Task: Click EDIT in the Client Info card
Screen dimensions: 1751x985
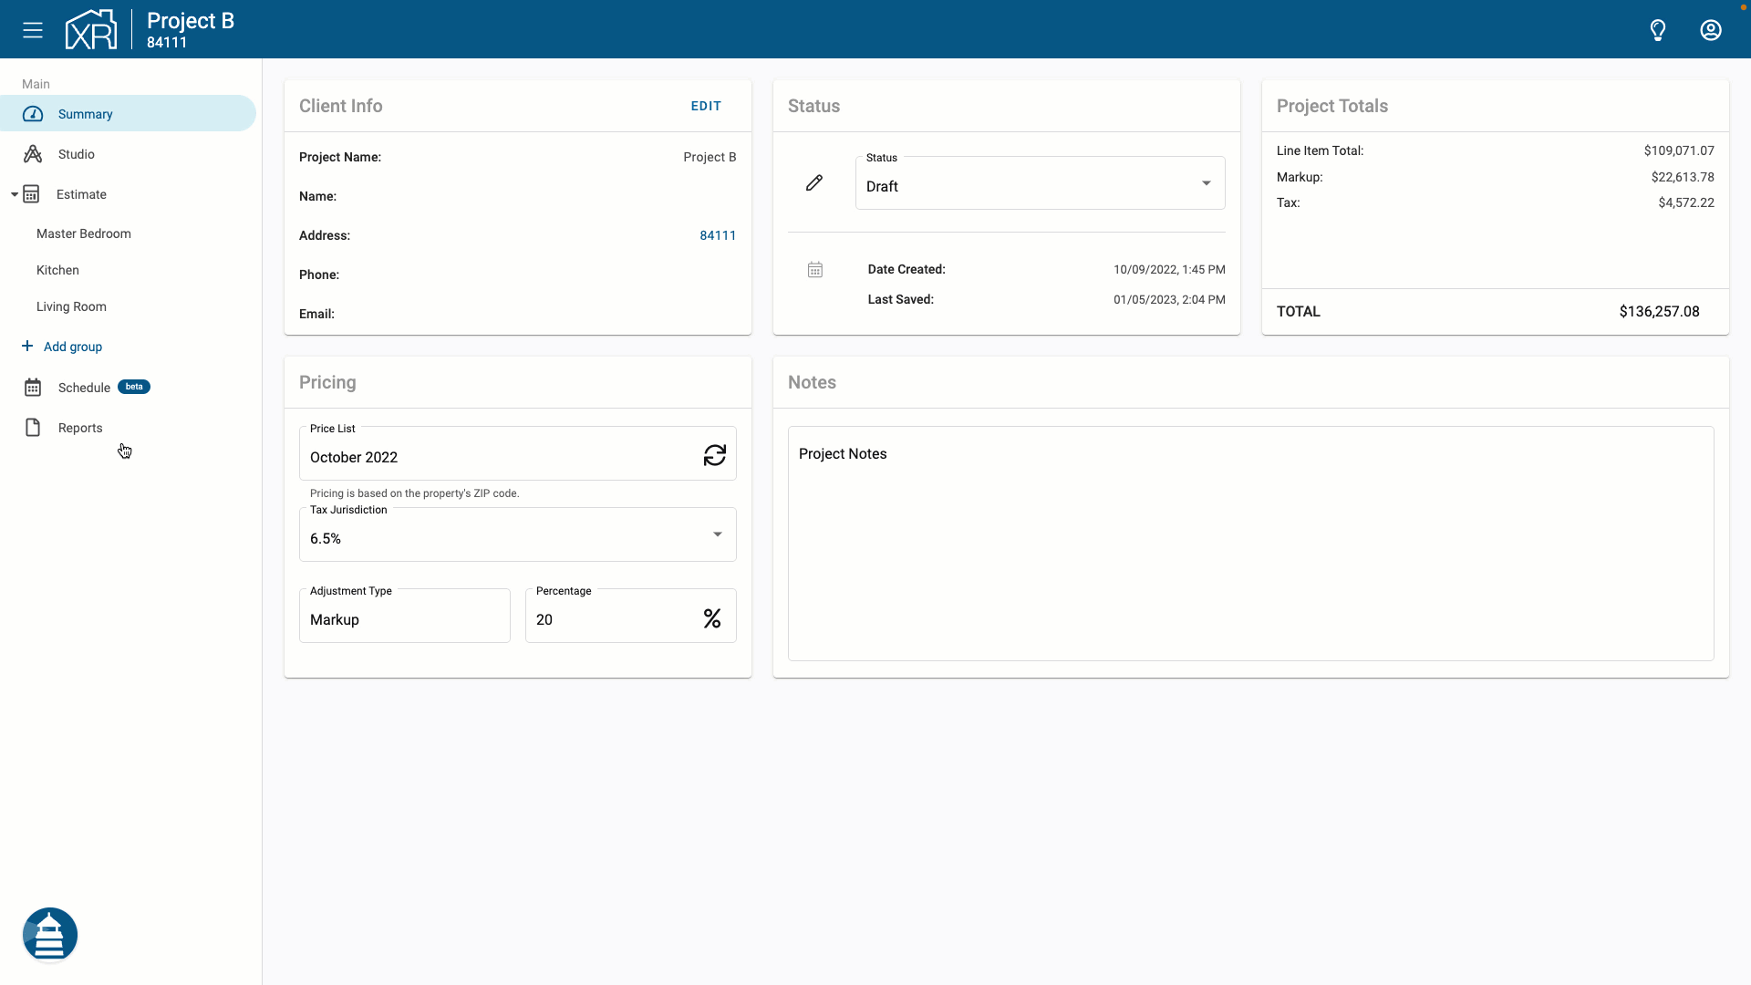Action: pos(705,106)
